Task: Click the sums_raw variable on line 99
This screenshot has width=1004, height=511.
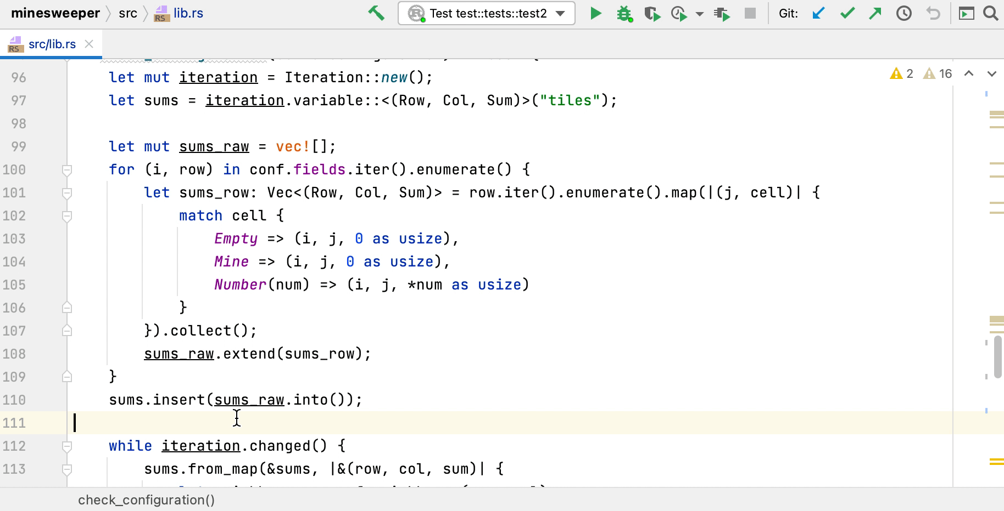Action: pyautogui.click(x=214, y=146)
